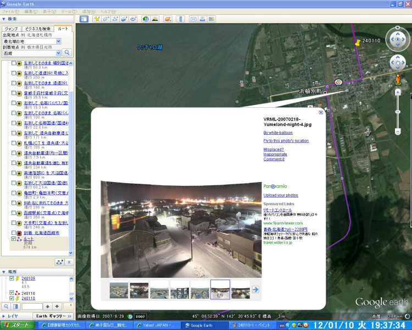Screen dimensions: 412x330
Task: Collapse the 検索 search panel
Action: (4, 19)
